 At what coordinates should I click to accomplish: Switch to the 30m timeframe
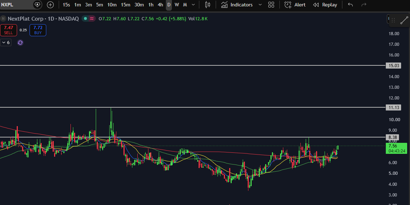tap(139, 5)
